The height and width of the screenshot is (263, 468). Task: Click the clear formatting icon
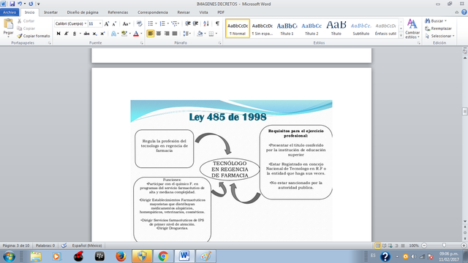pyautogui.click(x=139, y=23)
